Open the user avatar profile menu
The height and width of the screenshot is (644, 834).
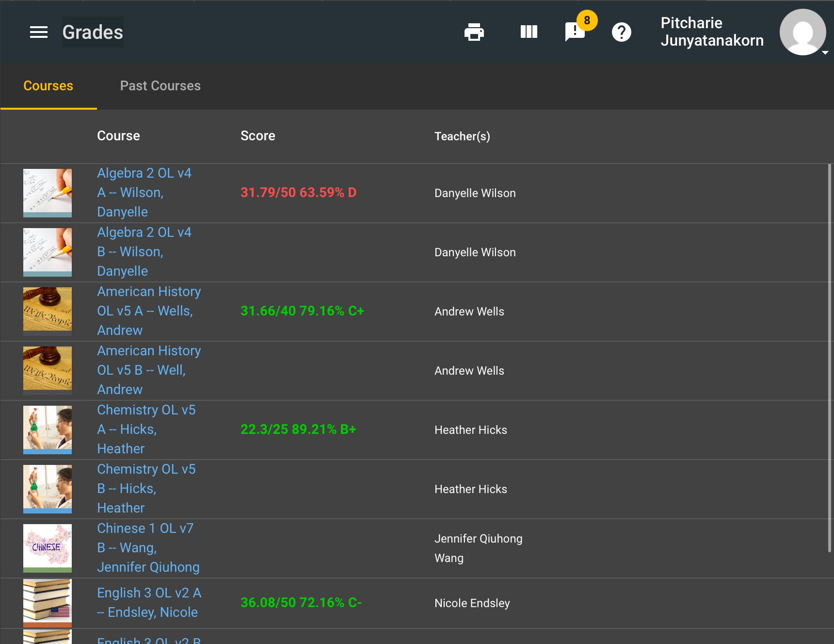click(803, 32)
